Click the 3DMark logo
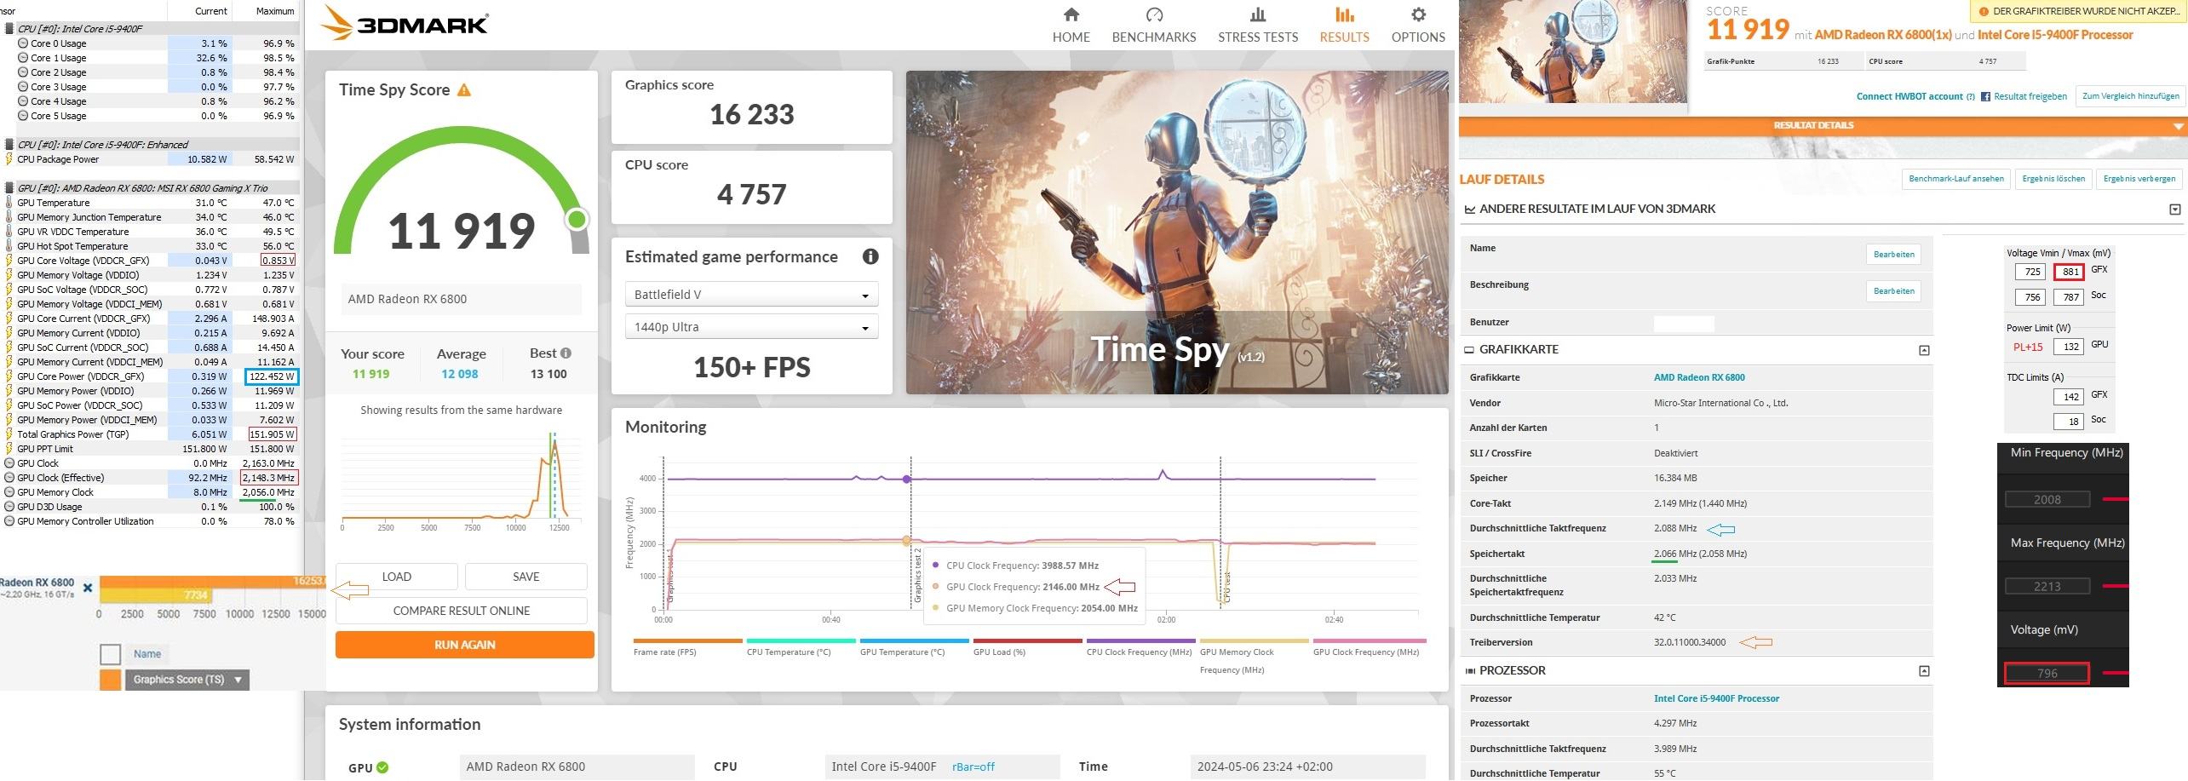The height and width of the screenshot is (781, 2188). coord(404,23)
